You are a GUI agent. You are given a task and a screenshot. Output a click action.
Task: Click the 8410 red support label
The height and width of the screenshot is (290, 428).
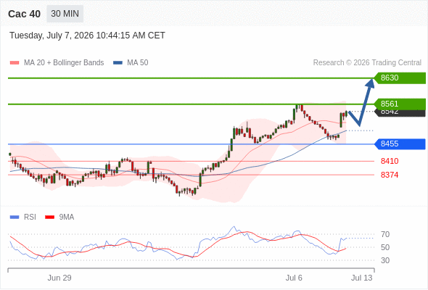point(390,161)
